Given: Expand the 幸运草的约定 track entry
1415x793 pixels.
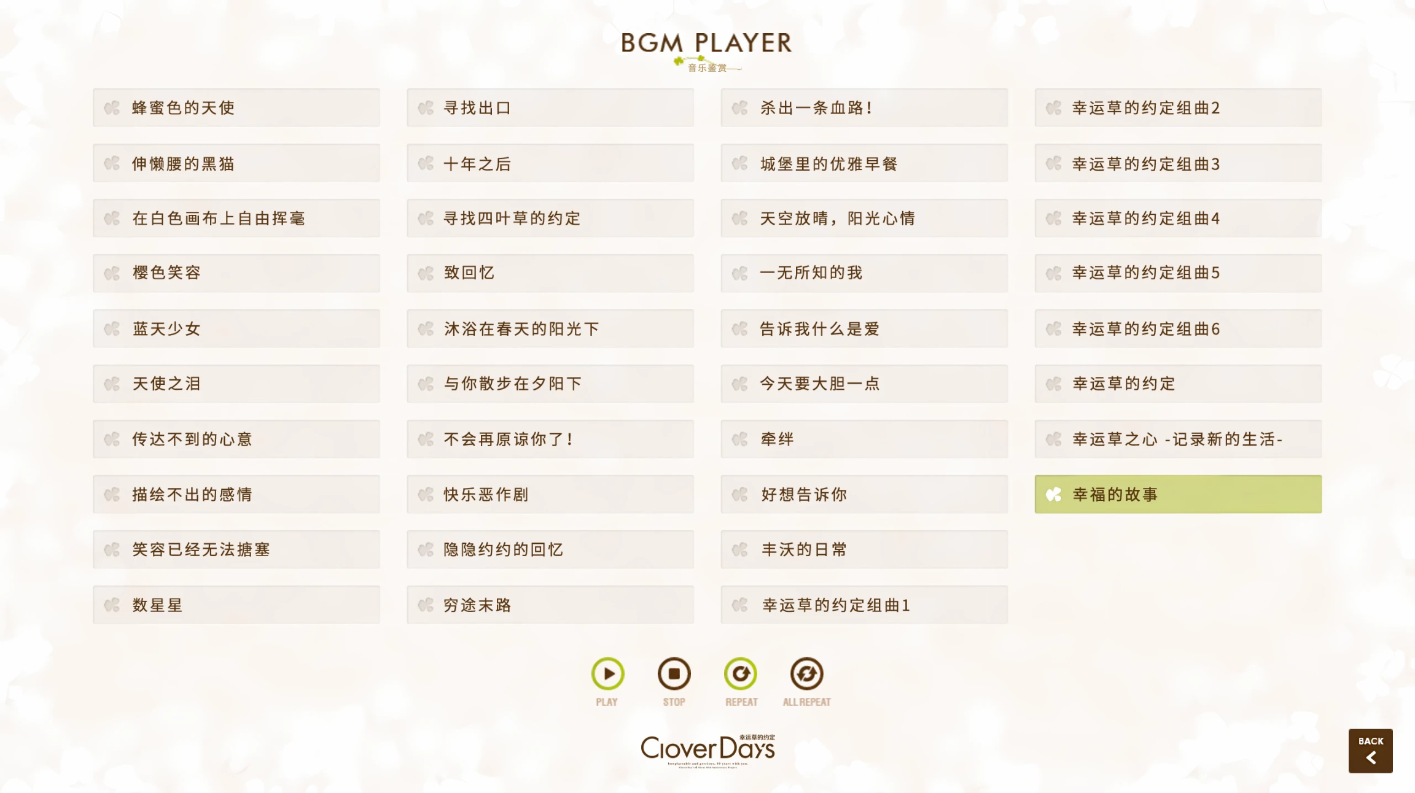Looking at the screenshot, I should coord(1178,384).
